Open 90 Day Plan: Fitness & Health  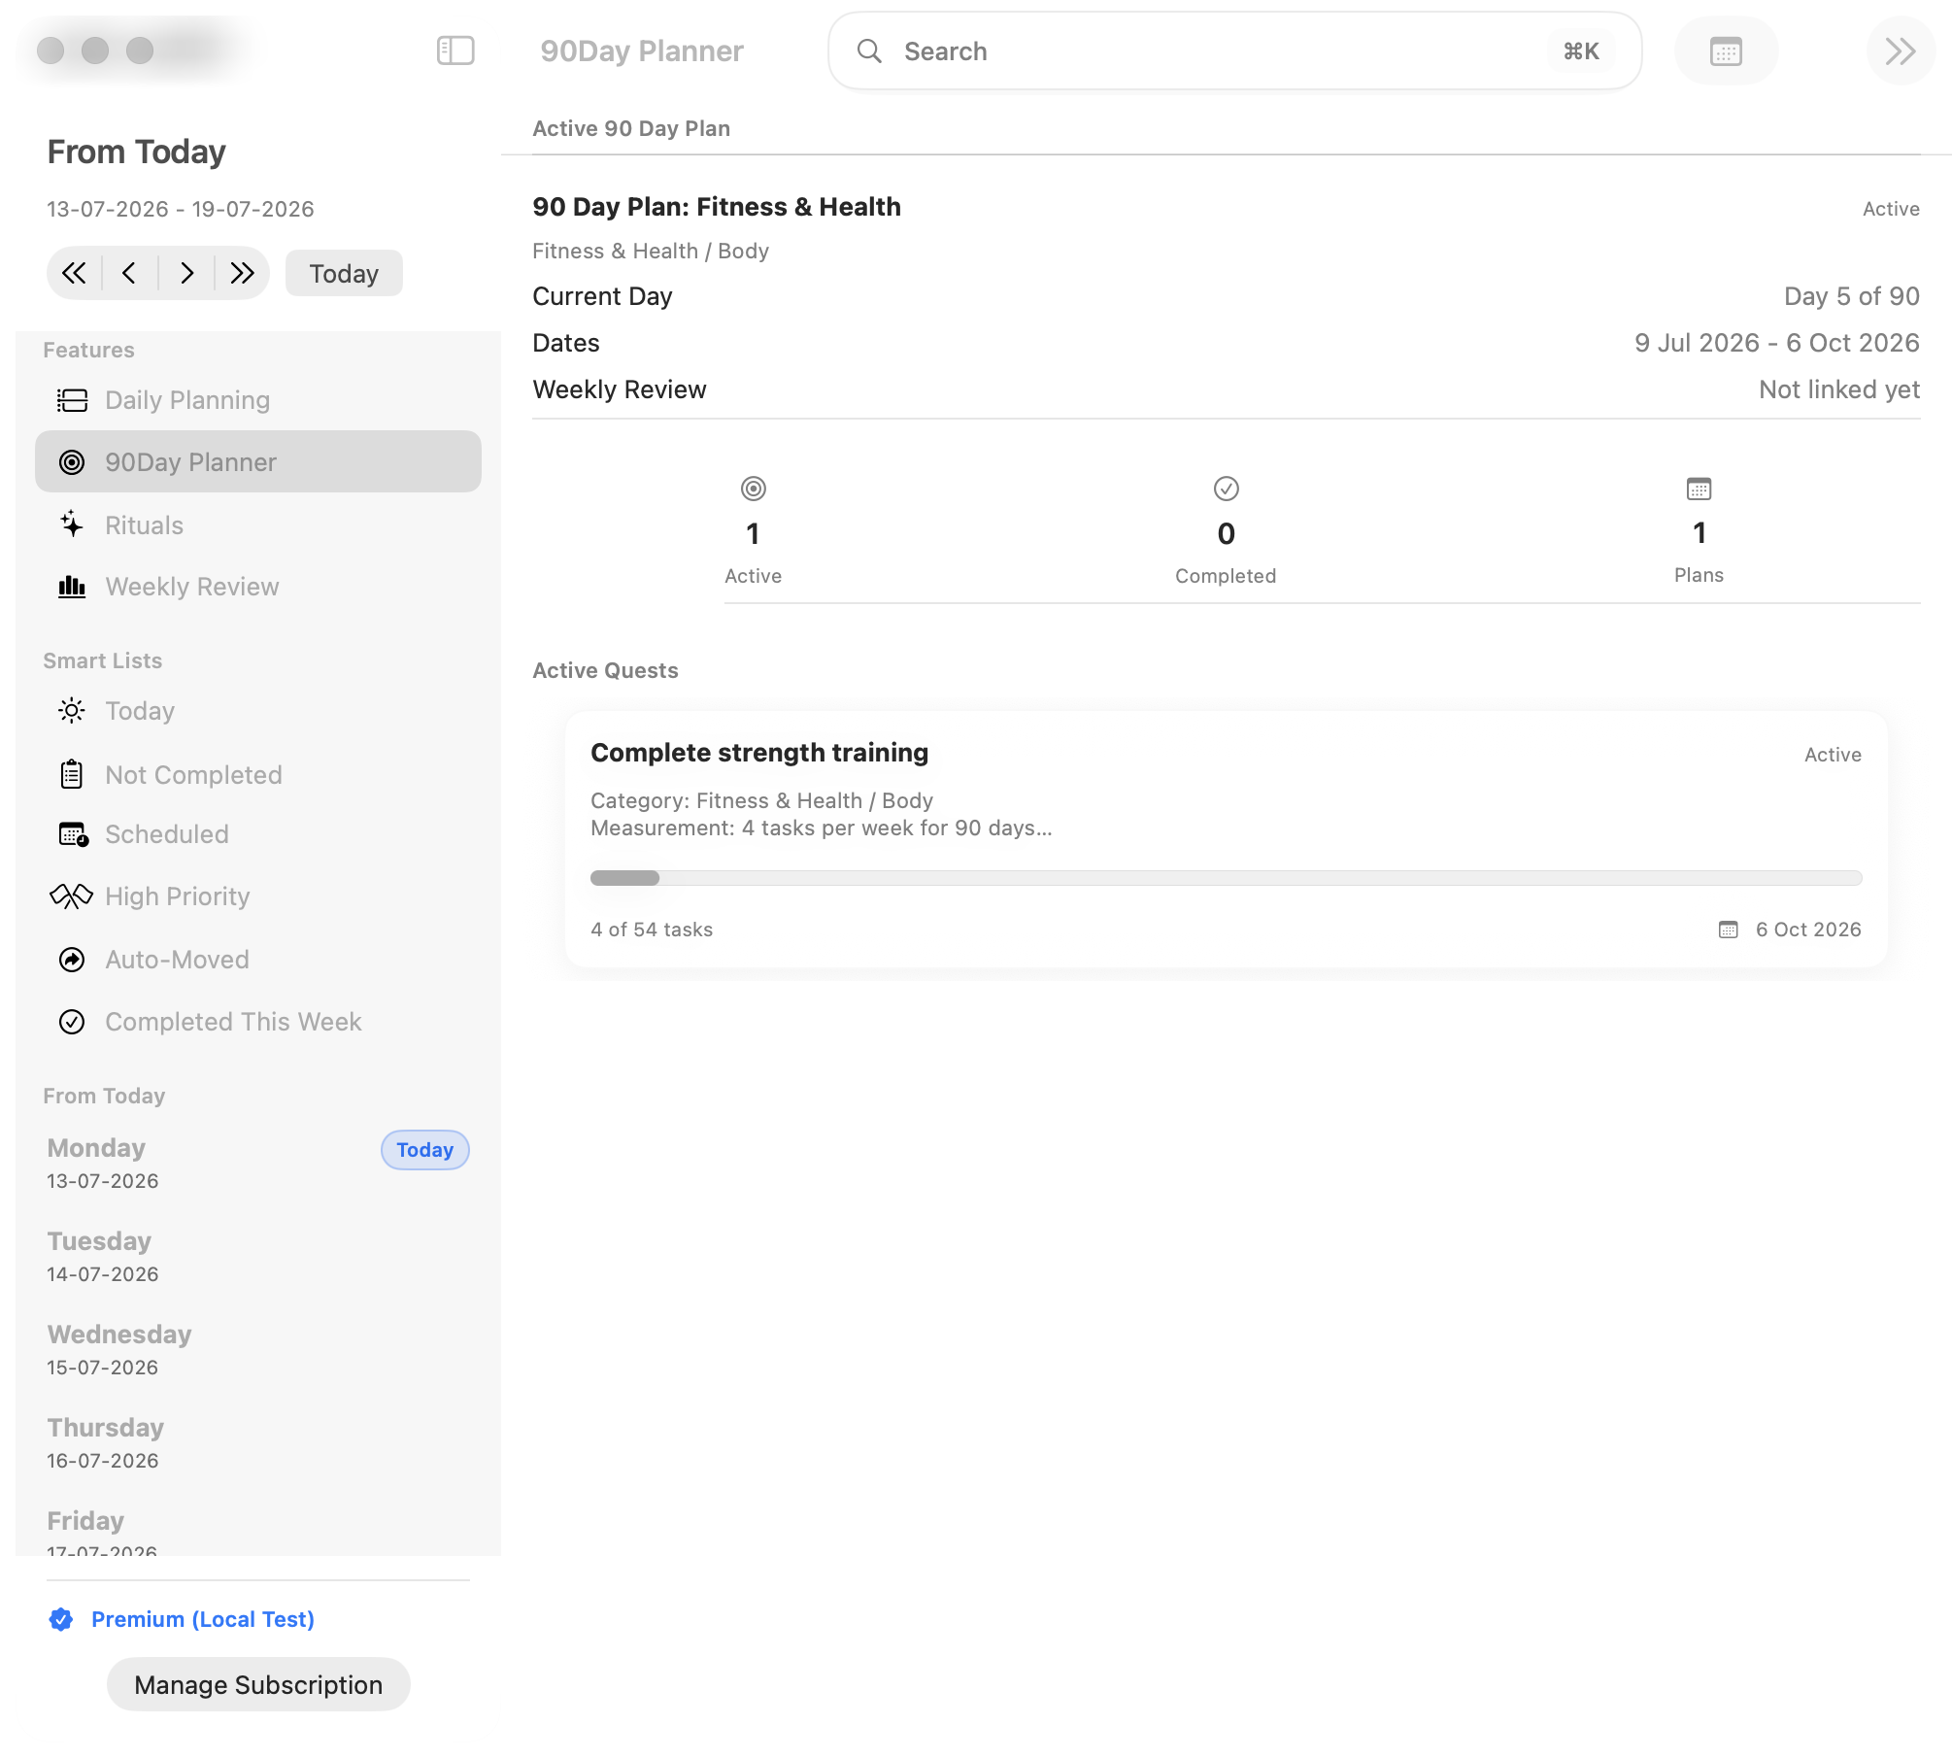[x=717, y=207]
